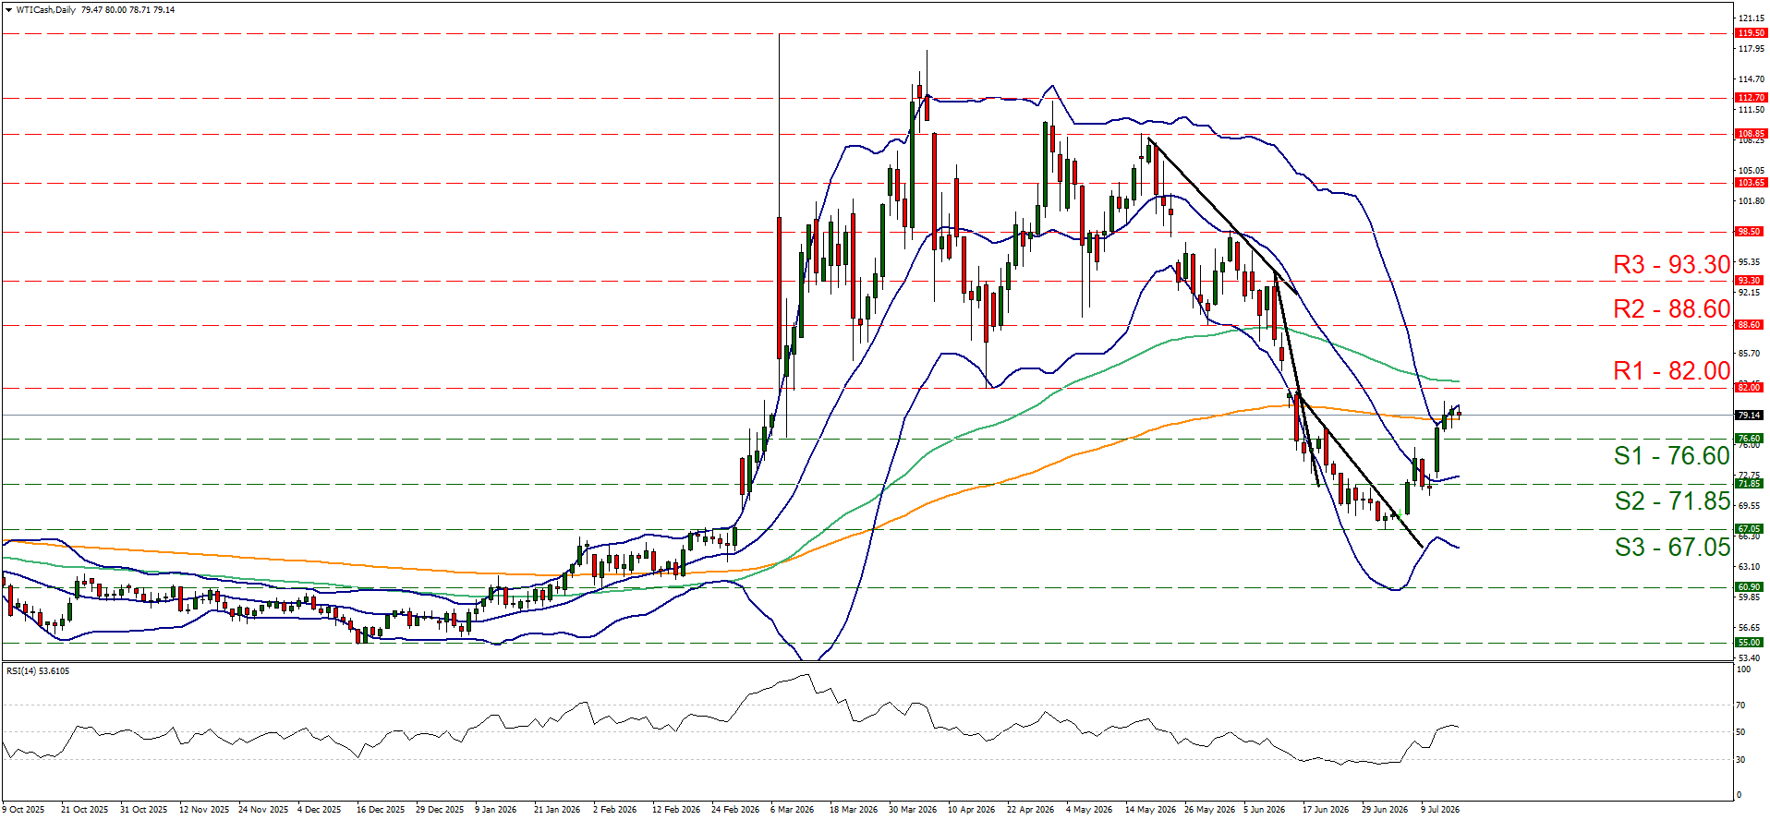Click the 121.15 price scale value
Viewport: 1770px width, 820px height.
[1751, 18]
